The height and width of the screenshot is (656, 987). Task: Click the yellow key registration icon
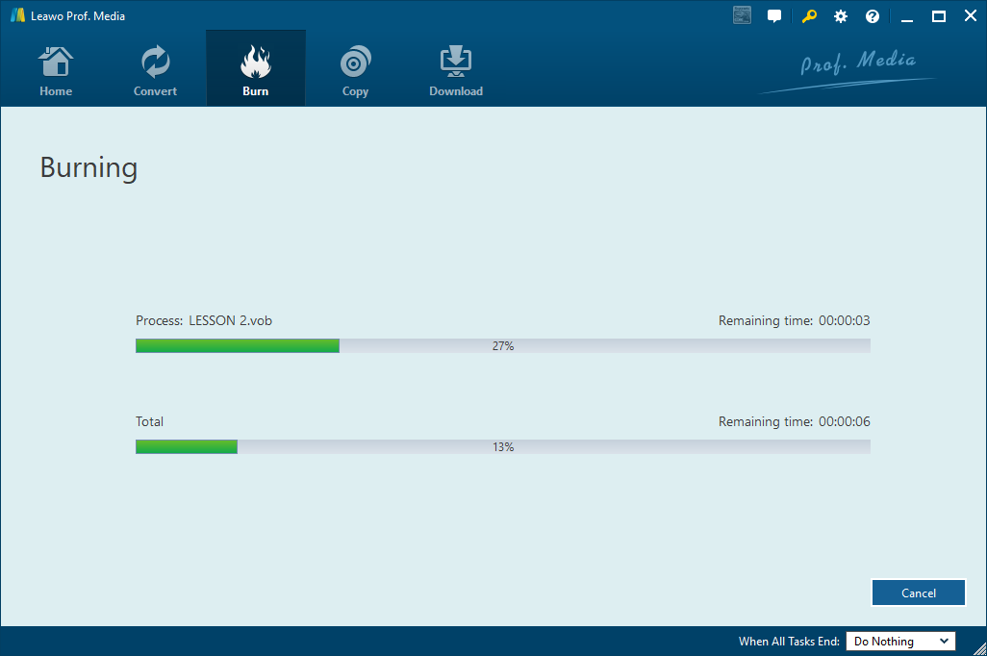point(809,16)
